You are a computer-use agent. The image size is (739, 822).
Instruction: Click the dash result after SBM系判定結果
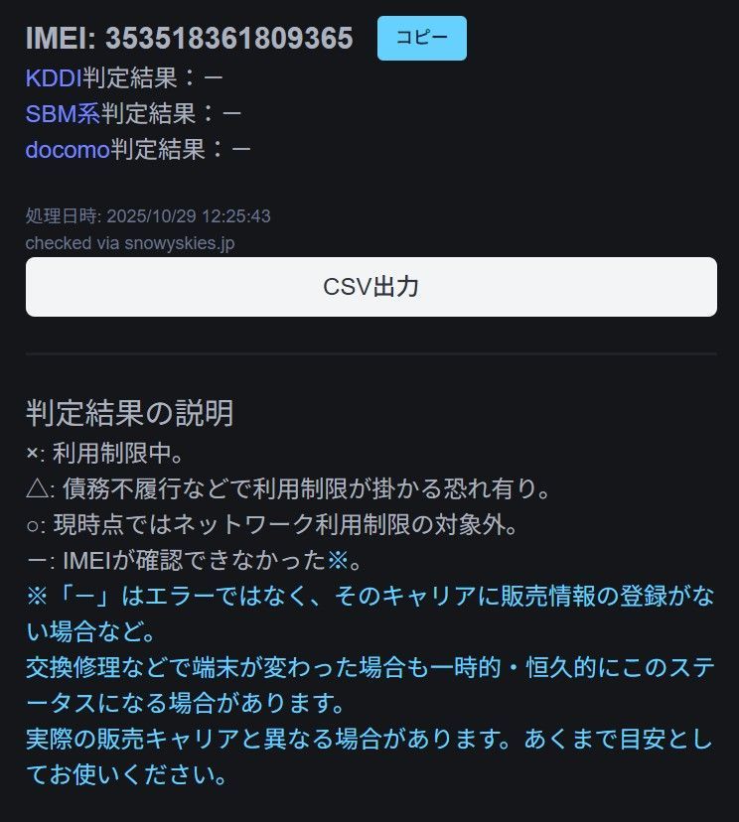click(231, 114)
